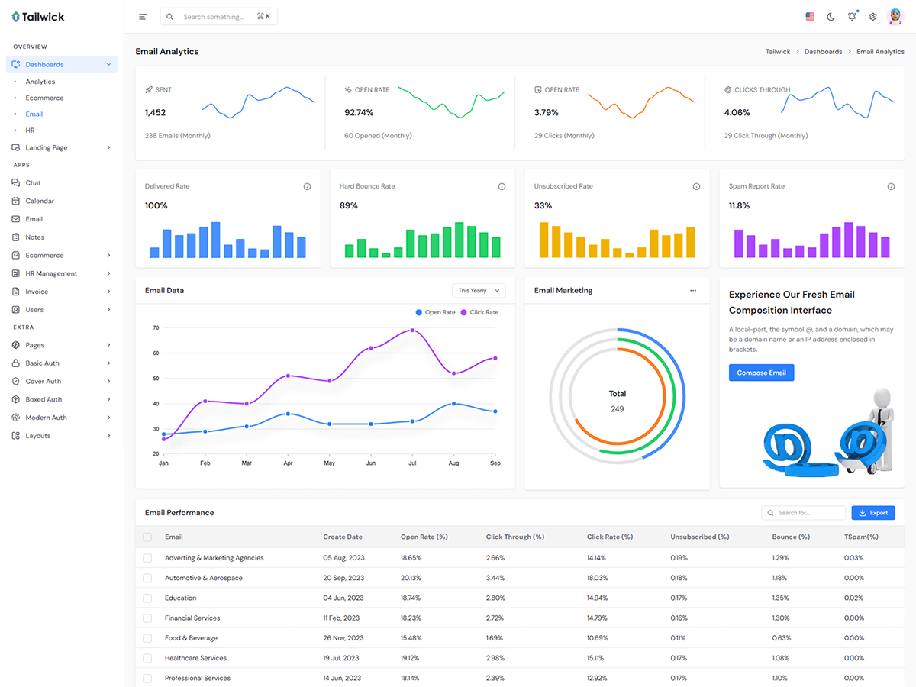Open the notifications bell icon

click(852, 17)
